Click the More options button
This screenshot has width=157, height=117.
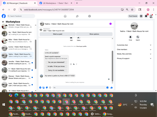94,34
